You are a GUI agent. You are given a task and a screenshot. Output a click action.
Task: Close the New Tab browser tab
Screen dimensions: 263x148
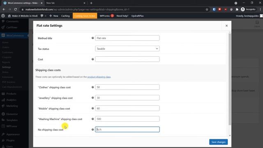click(84, 3)
